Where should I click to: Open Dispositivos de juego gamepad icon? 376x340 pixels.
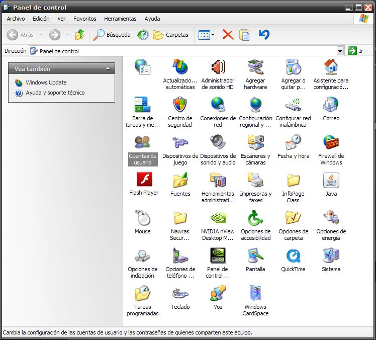click(180, 142)
